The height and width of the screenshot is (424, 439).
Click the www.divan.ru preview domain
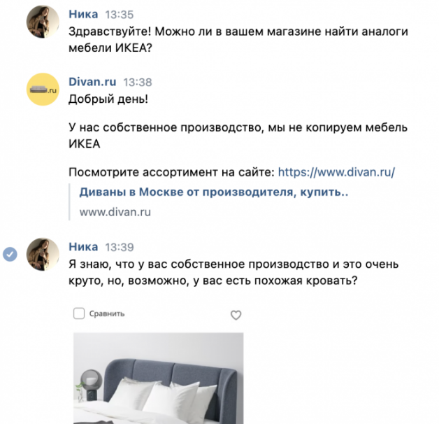[x=115, y=212]
